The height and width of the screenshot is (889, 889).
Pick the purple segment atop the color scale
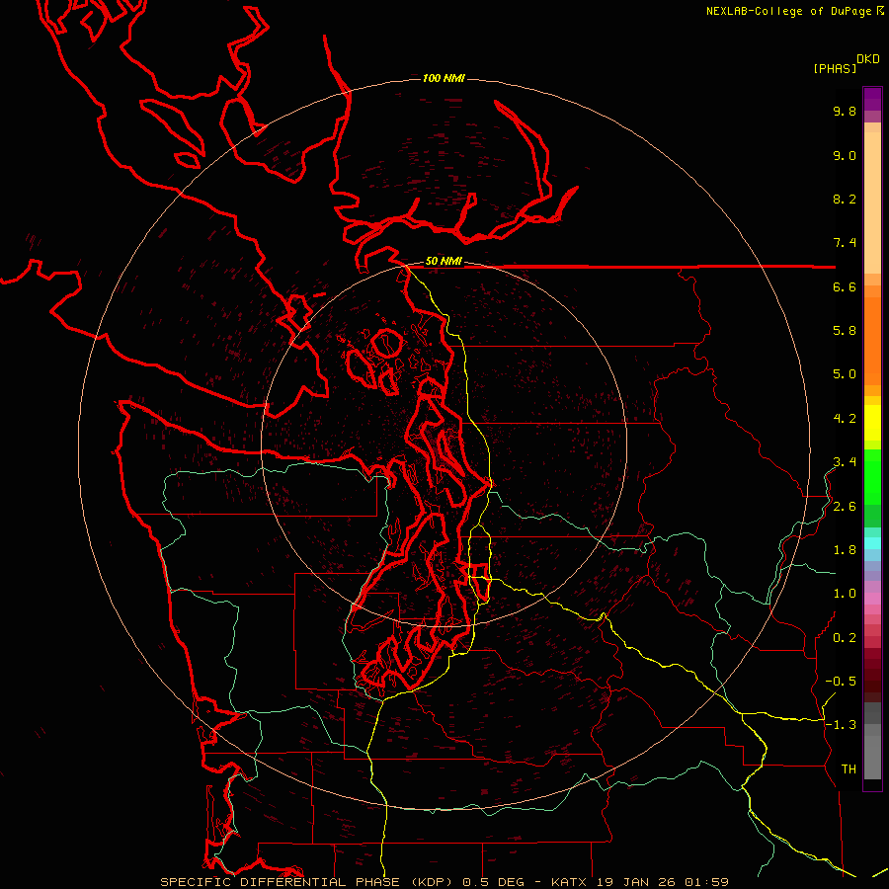pos(872,99)
